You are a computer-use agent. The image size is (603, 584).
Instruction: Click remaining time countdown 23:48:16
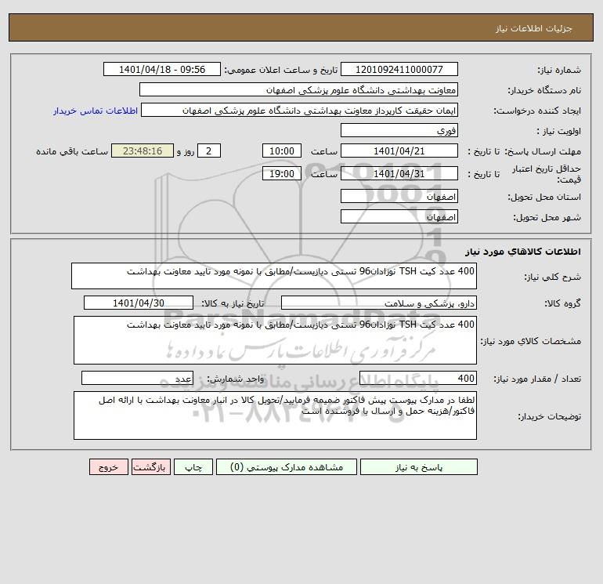(x=143, y=151)
